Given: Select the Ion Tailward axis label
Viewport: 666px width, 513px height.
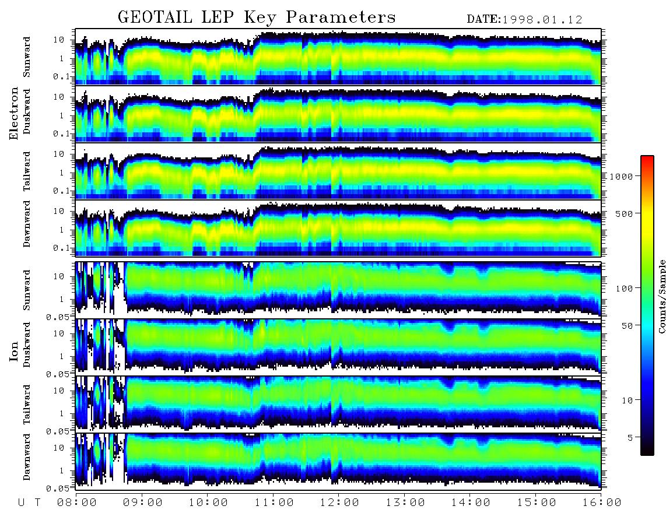Looking at the screenshot, I should point(27,404).
